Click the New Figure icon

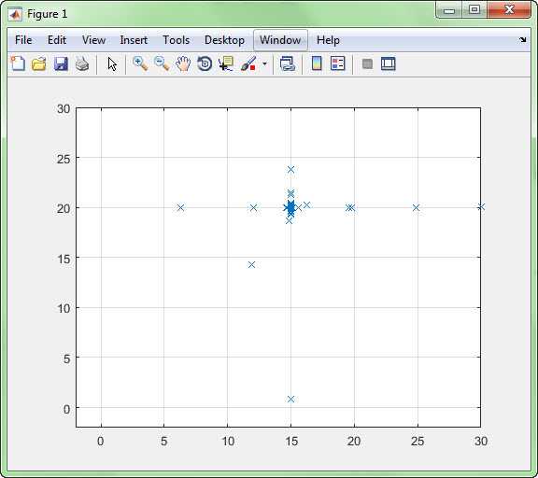tap(18, 63)
